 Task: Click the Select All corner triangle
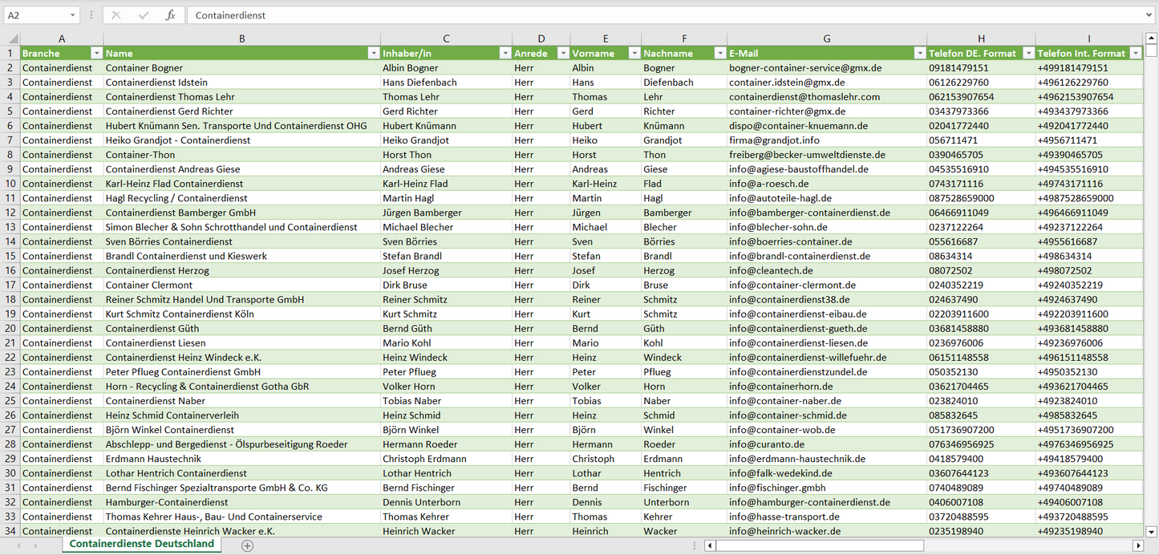14,38
